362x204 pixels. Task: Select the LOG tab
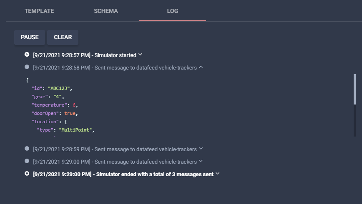(173, 11)
